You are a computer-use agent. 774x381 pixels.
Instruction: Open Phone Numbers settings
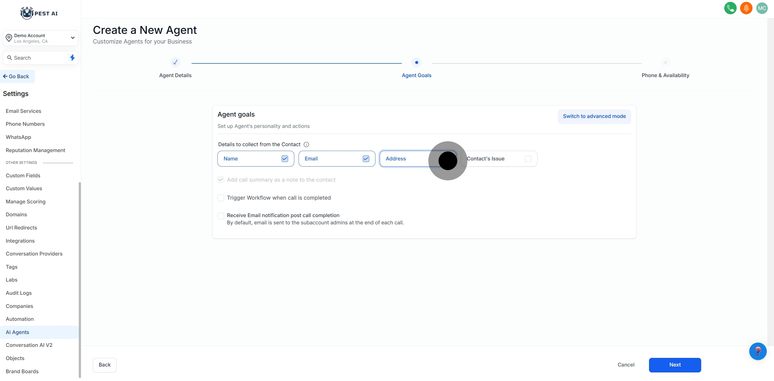(x=25, y=124)
